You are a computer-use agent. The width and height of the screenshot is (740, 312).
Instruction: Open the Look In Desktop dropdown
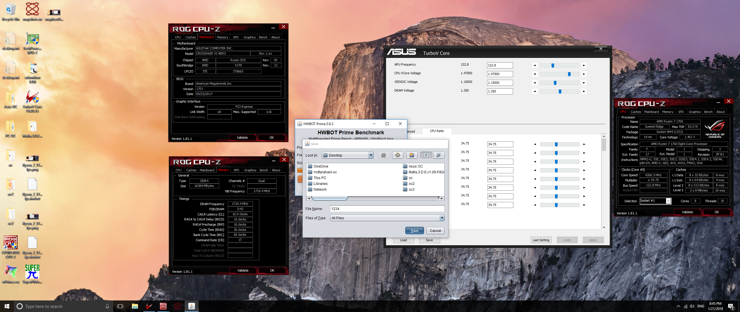(x=371, y=155)
